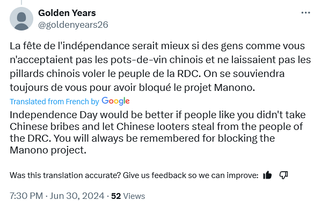
Task: Click the 'Translated from French by' link
Action: (54, 102)
